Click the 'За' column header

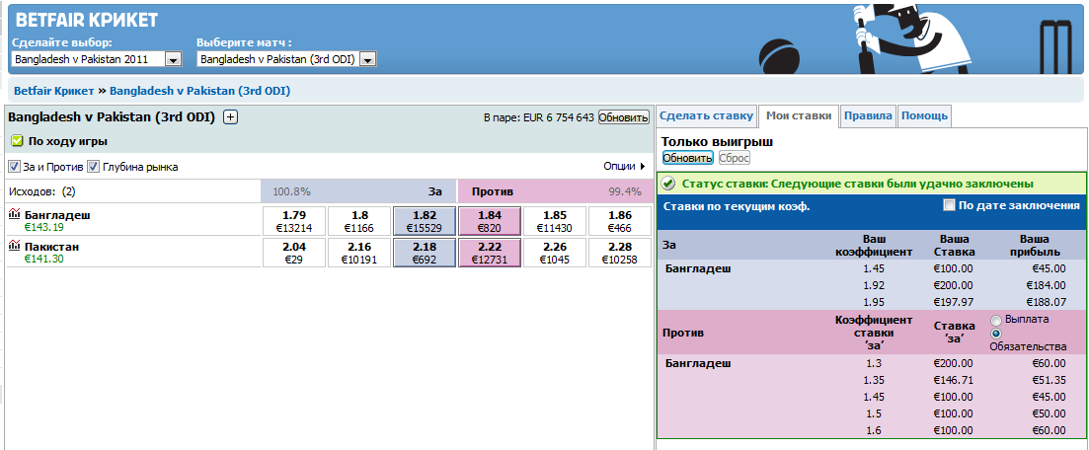(x=435, y=191)
